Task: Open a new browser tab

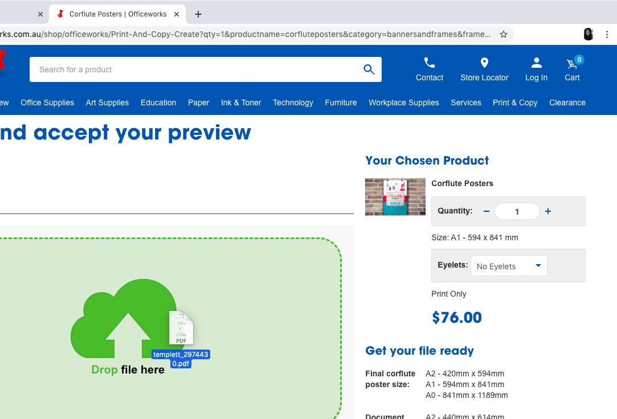Action: 198,14
